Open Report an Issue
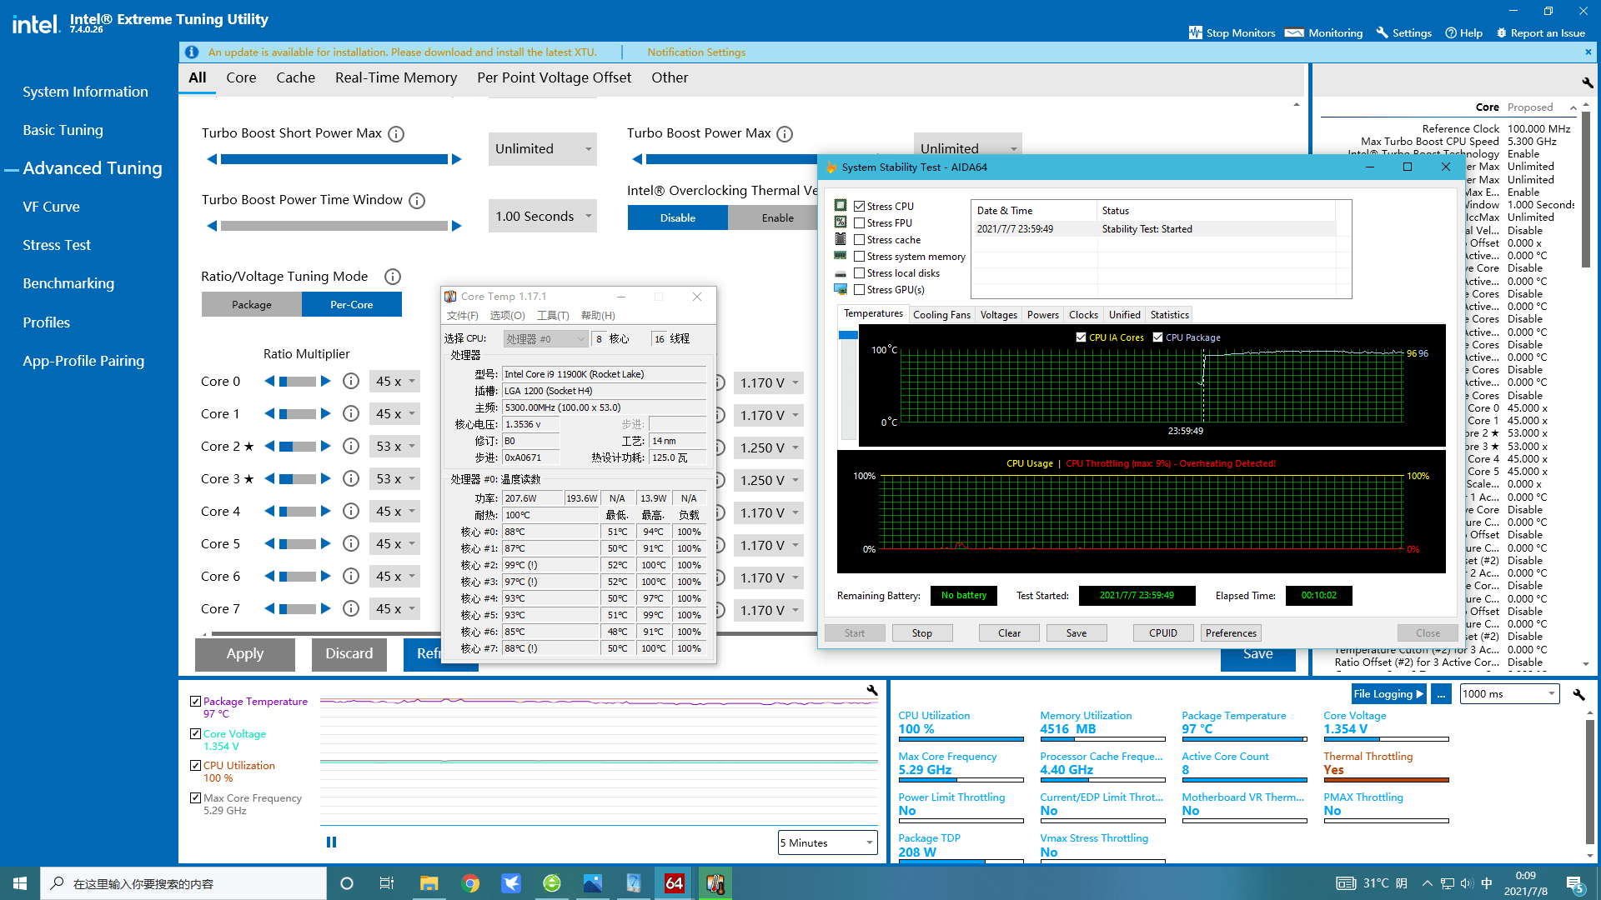 pos(1541,33)
